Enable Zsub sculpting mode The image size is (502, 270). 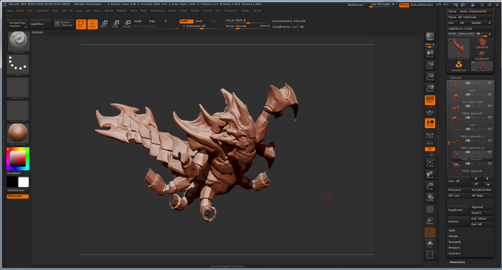click(199, 21)
